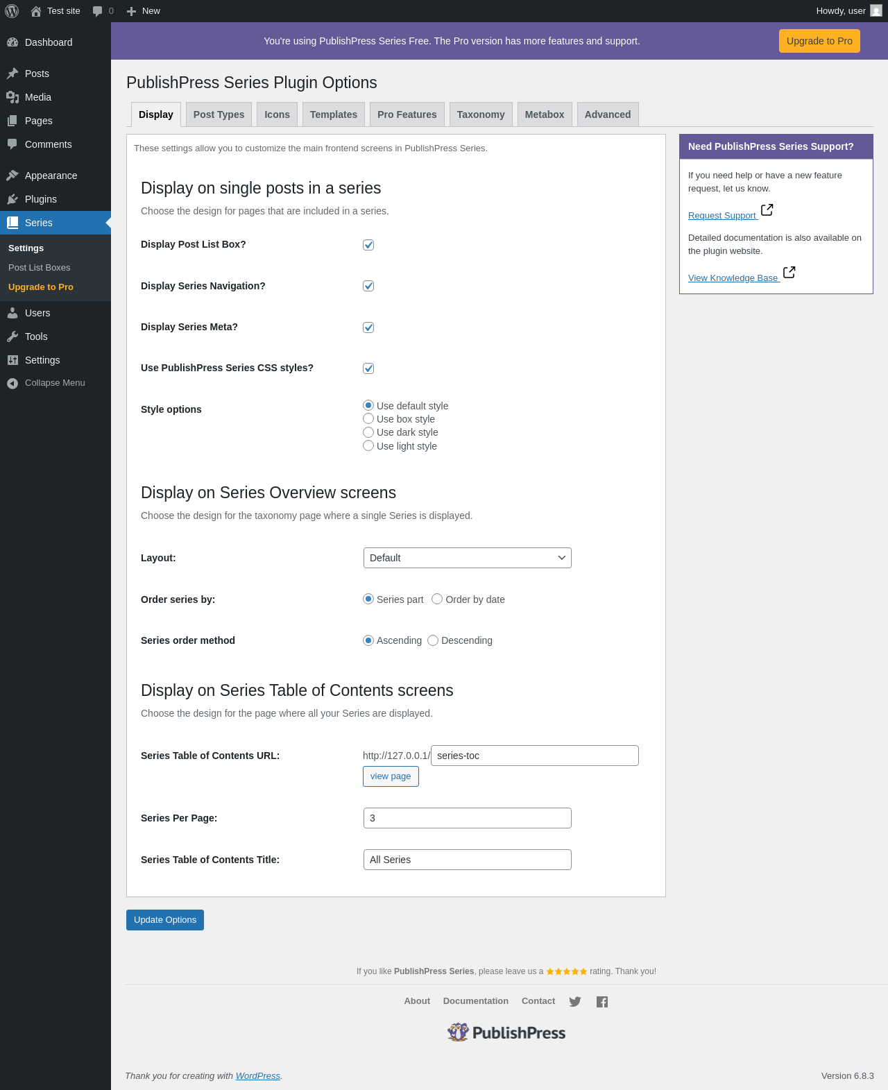
Task: Click the WordPress logo icon
Action: point(12,11)
